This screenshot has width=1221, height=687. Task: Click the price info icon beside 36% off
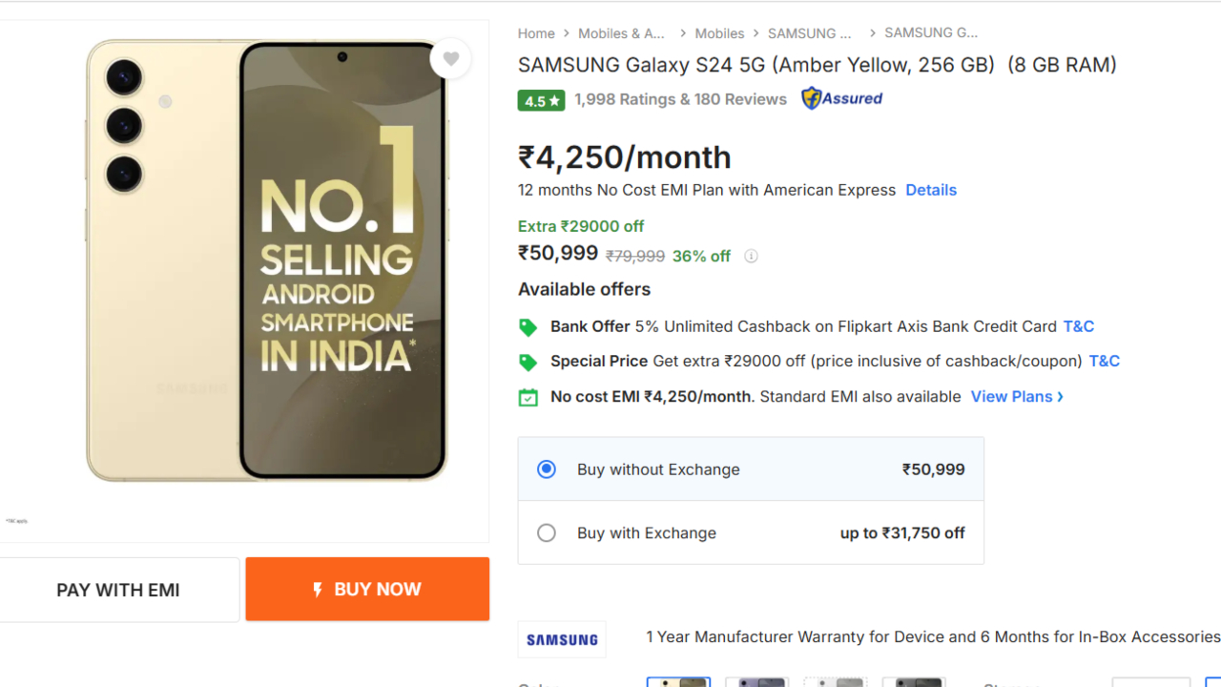point(751,256)
